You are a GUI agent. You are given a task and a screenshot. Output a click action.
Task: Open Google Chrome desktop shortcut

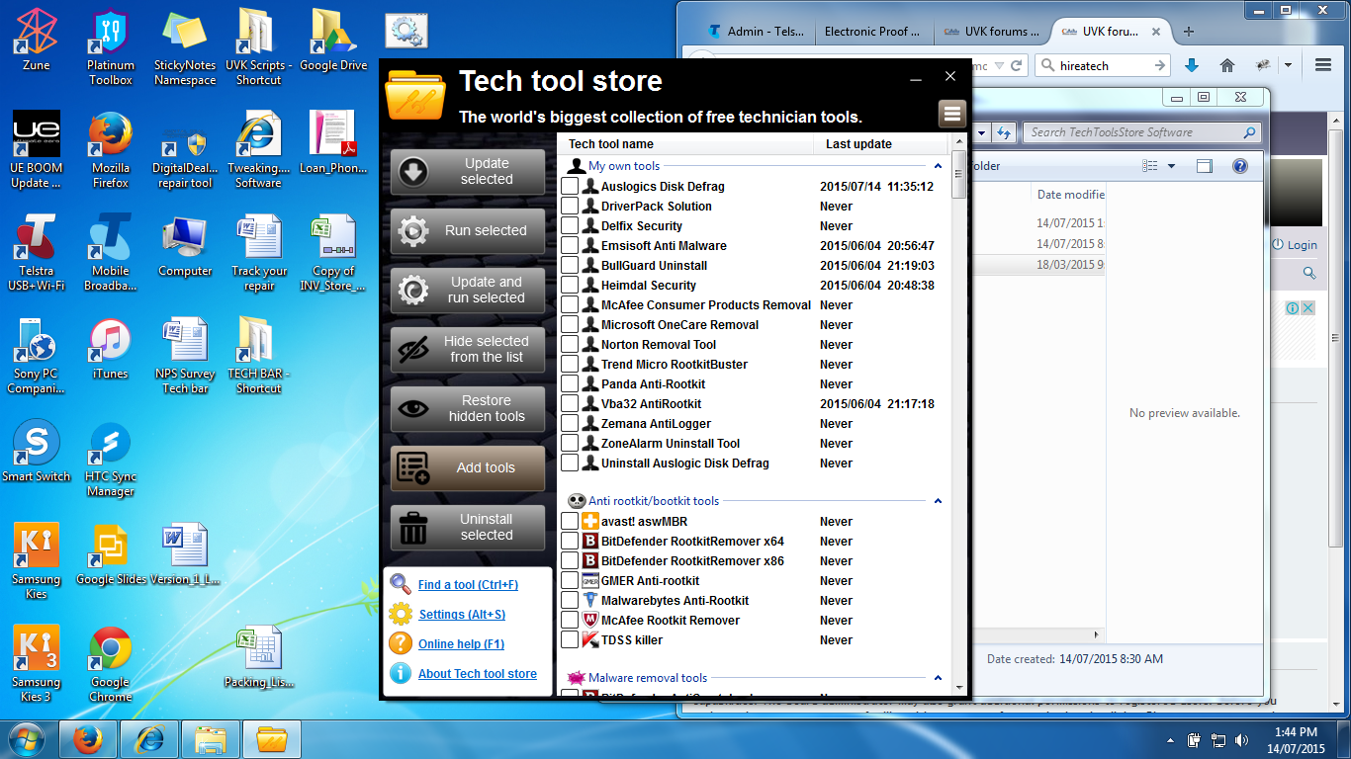[x=111, y=663]
